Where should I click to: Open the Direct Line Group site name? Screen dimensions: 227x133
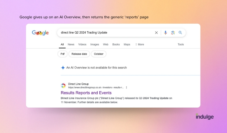click(78, 84)
